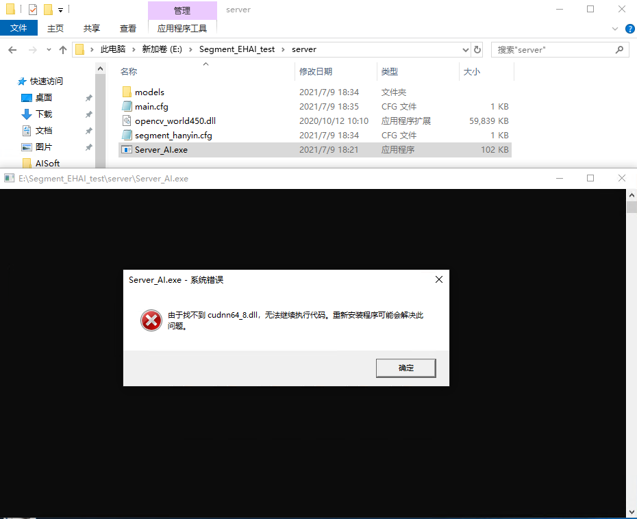637x519 pixels.
Task: Select the main.cfg file icon
Action: (x=127, y=106)
